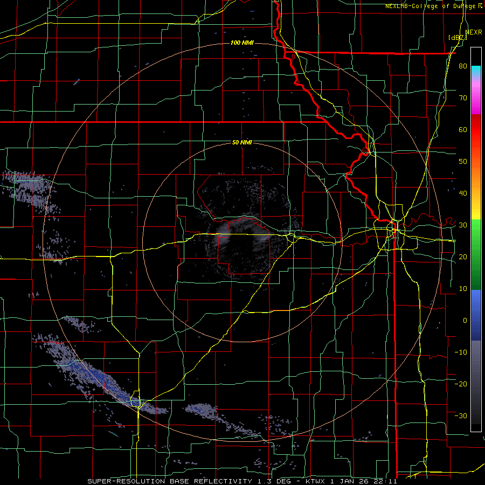Click the 50 value on the dBZ scale
This screenshot has width=485, height=485.
463,162
